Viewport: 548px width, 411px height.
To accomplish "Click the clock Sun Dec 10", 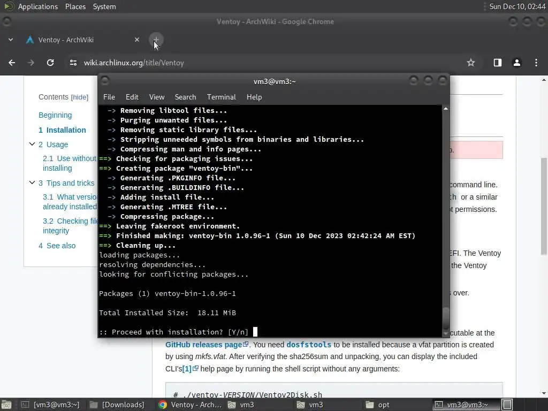I will click(x=517, y=6).
